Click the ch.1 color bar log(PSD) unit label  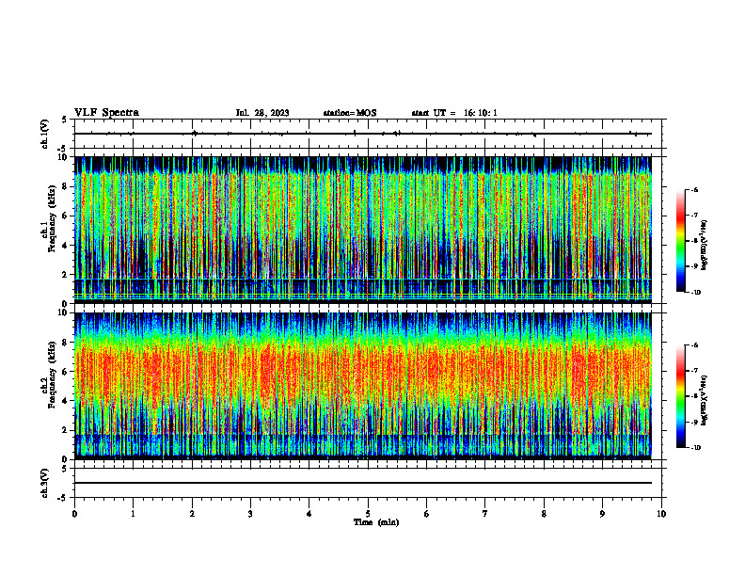pos(705,246)
